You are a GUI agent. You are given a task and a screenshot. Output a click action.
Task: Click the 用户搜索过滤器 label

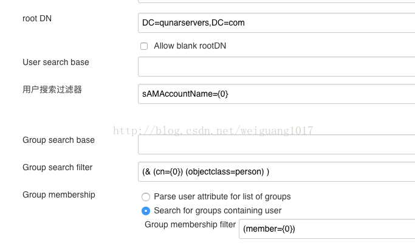pyautogui.click(x=52, y=89)
